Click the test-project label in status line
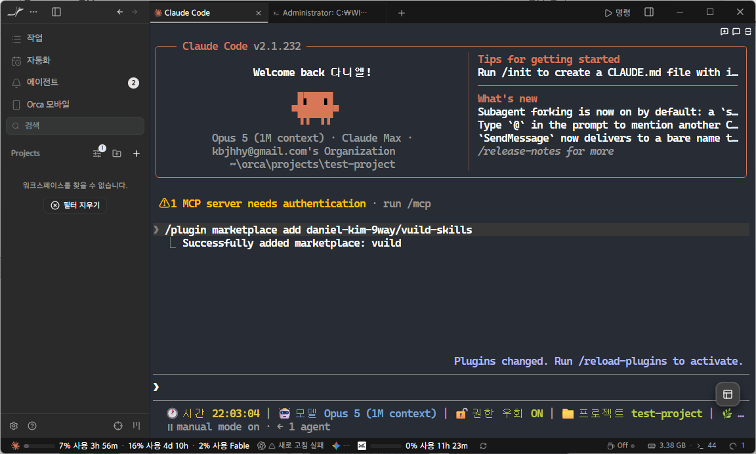This screenshot has width=756, height=454. (x=667, y=413)
